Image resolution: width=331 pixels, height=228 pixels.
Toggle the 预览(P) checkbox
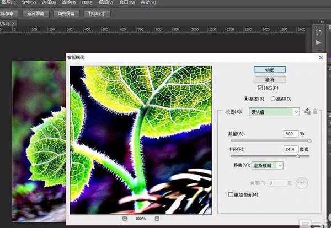point(261,88)
